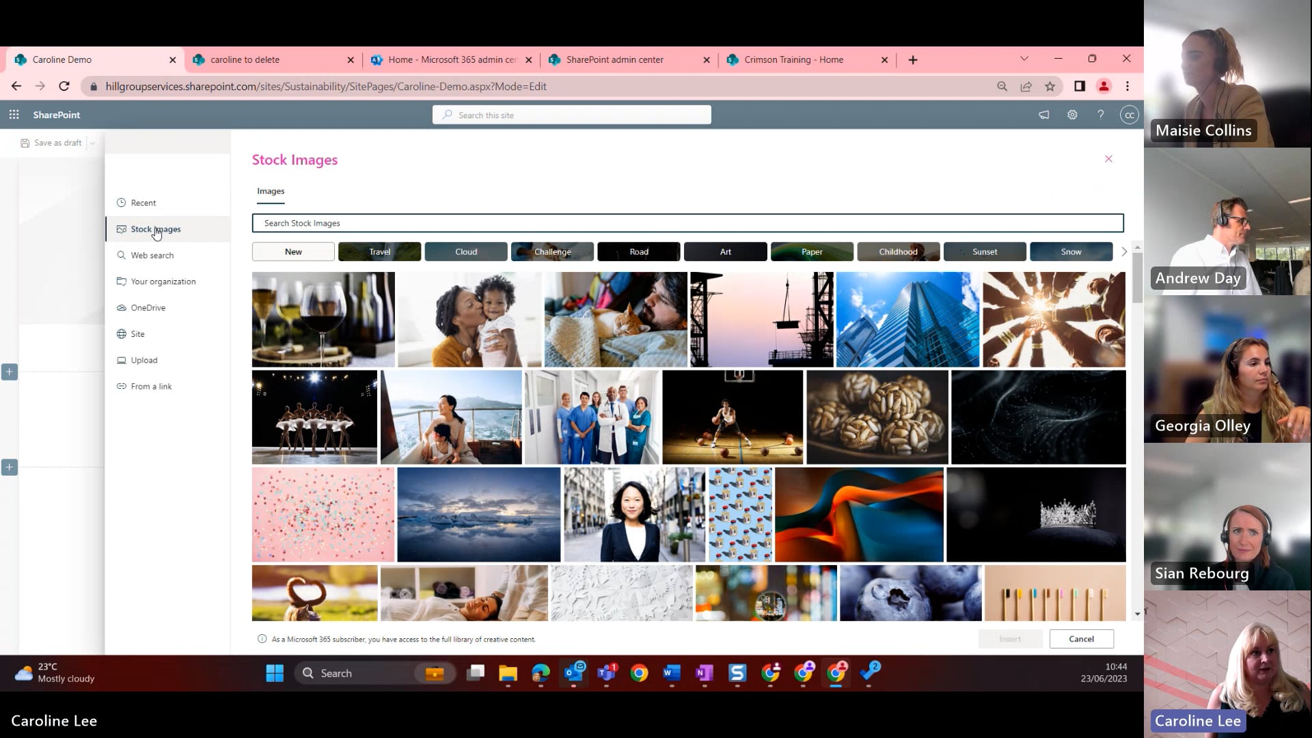Open help using the question mark icon
Screen dimensions: 1312x738
[x=1101, y=115]
